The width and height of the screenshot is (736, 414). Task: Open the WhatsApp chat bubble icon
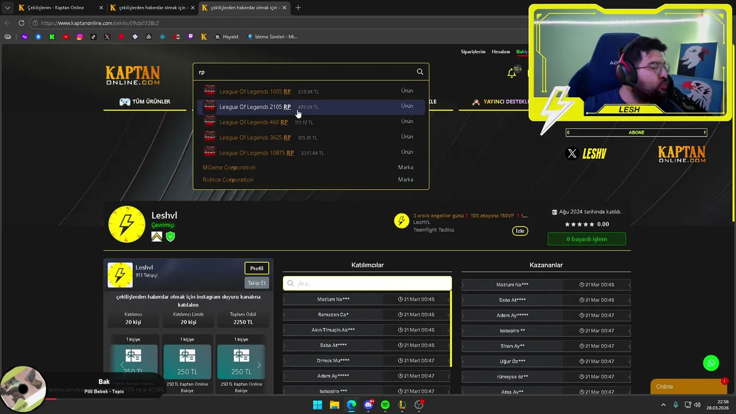pos(711,363)
